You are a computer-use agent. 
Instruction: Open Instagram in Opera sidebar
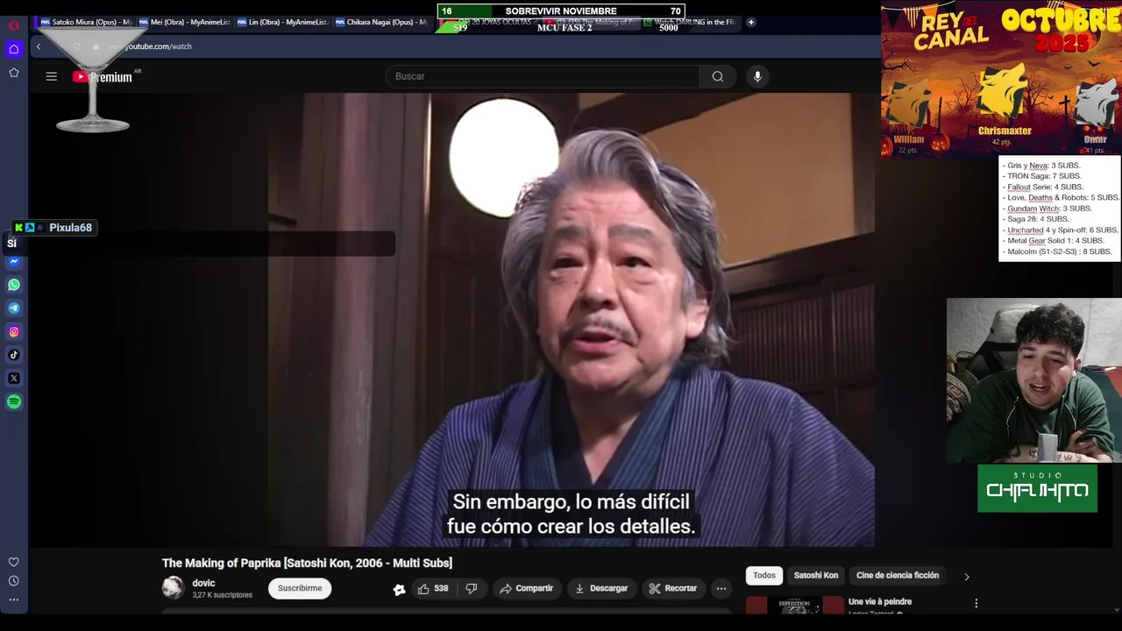click(x=14, y=331)
